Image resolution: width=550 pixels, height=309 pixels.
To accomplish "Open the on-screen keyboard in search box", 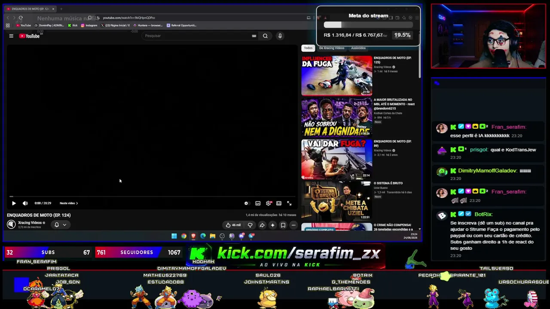I will pyautogui.click(x=254, y=36).
